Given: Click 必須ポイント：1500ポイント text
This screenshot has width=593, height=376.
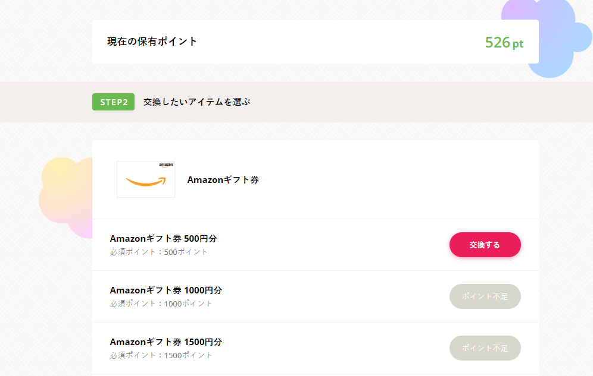Looking at the screenshot, I should coord(161,355).
